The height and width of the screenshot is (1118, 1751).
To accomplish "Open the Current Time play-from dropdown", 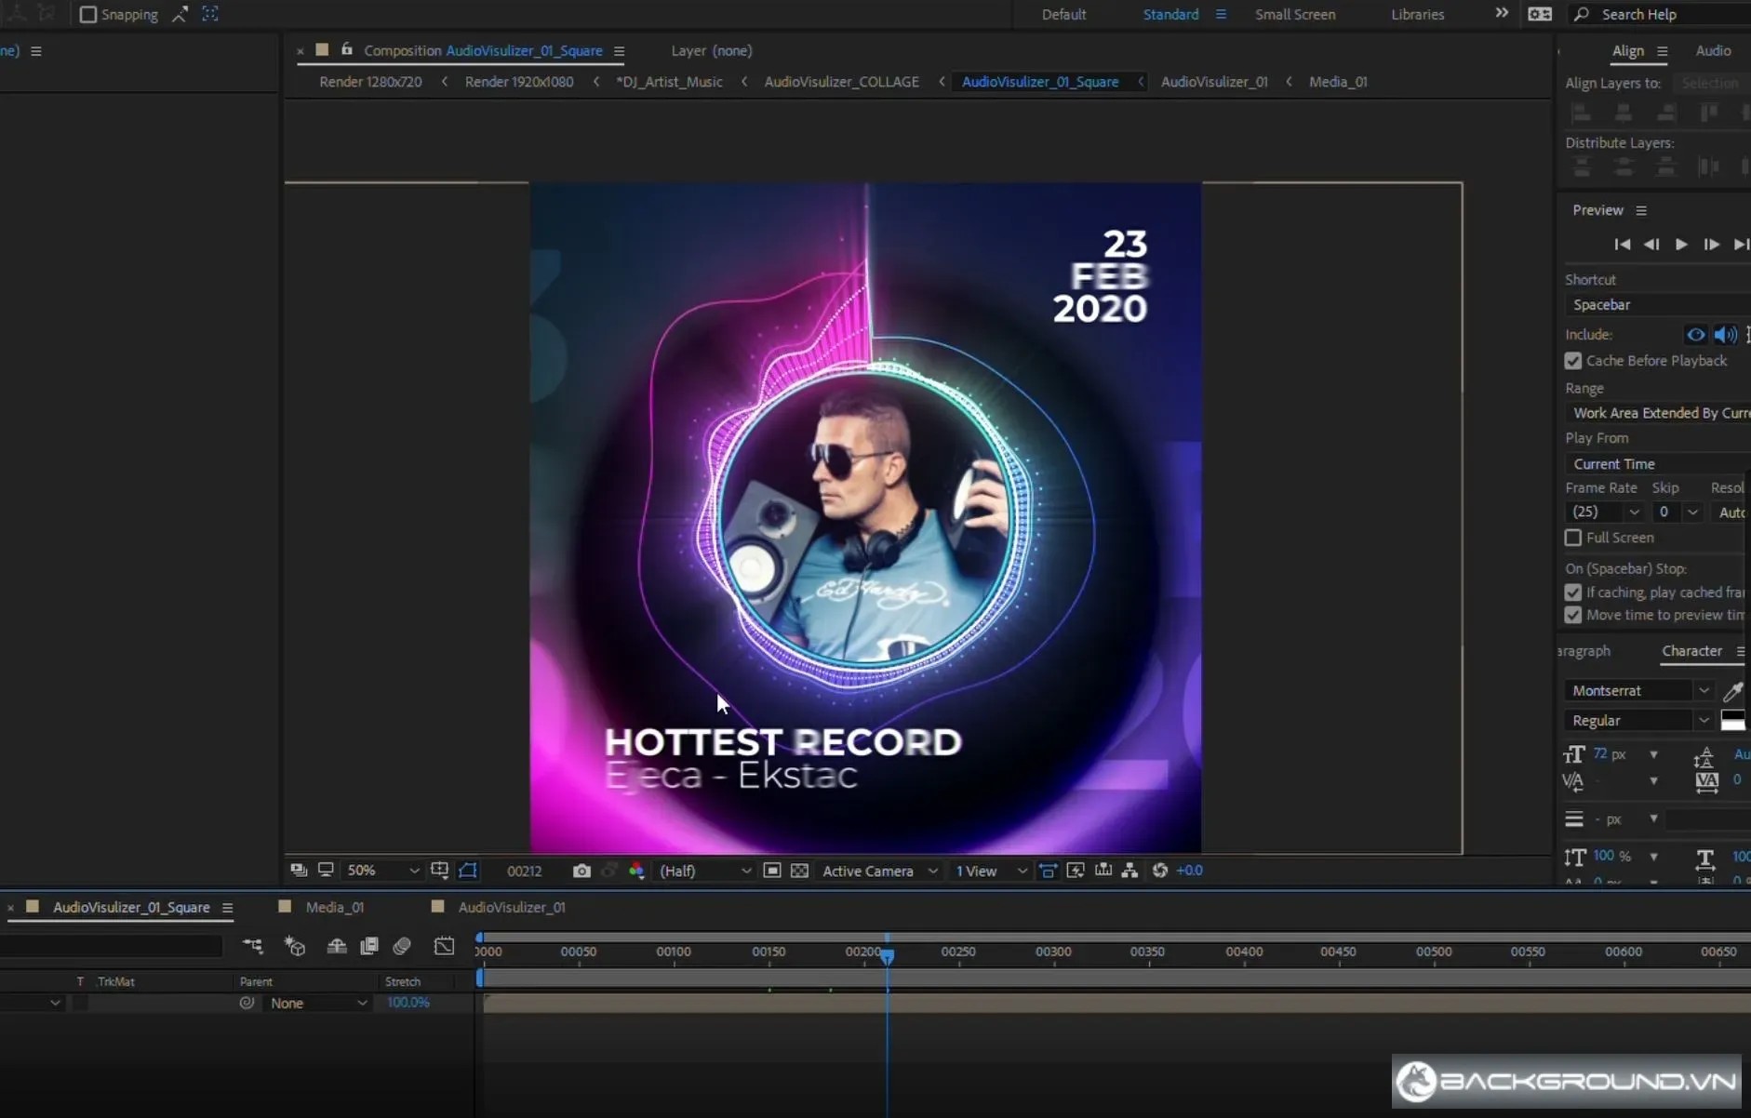I will click(1658, 464).
